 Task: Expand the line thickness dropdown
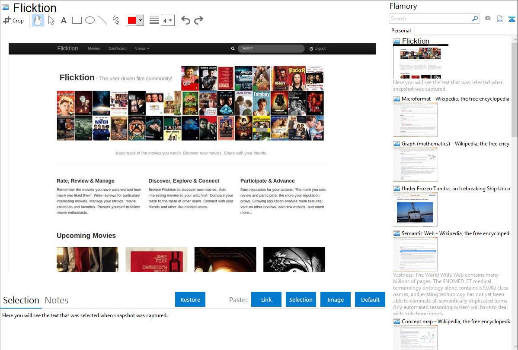170,20
